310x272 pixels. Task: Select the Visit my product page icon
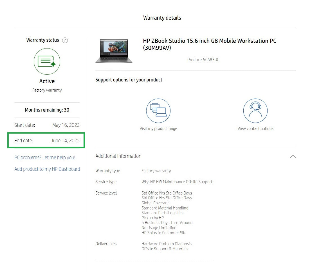(158, 110)
